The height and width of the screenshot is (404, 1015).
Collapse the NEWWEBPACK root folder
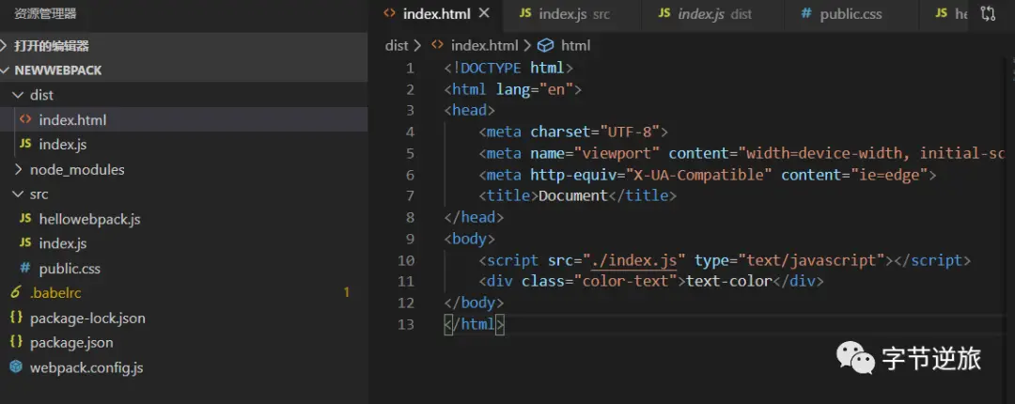point(184,70)
